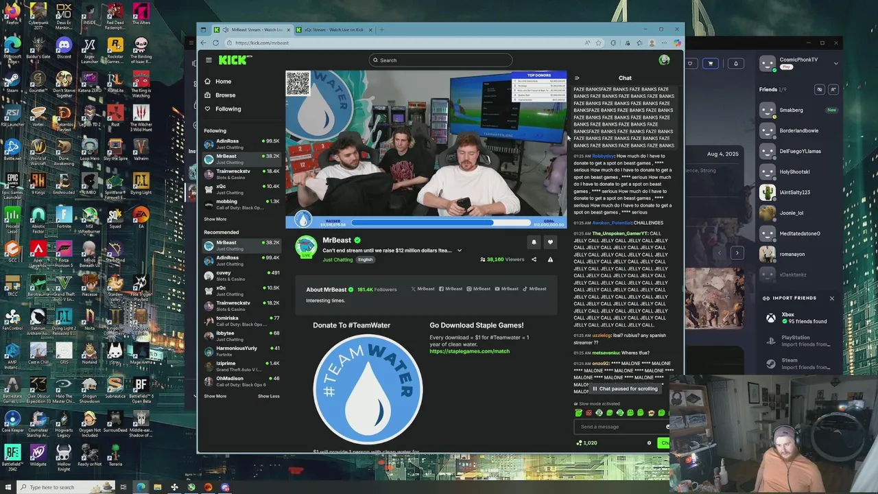Open xQc channel in Following list

point(241,189)
